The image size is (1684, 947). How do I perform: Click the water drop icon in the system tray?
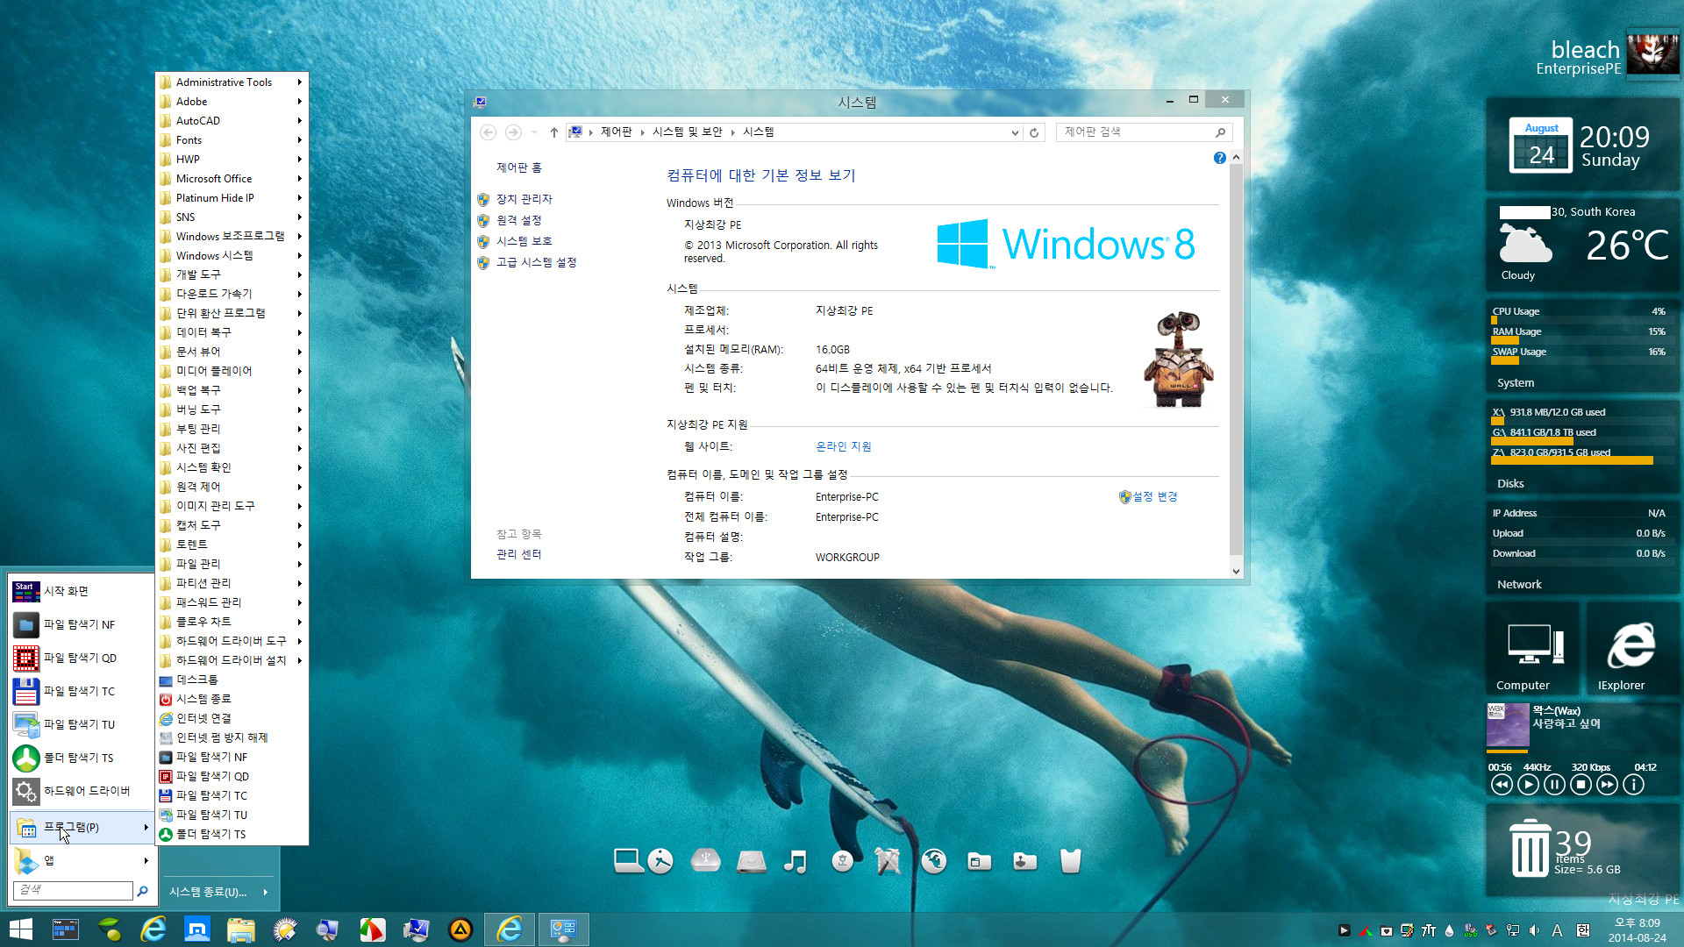click(1449, 930)
